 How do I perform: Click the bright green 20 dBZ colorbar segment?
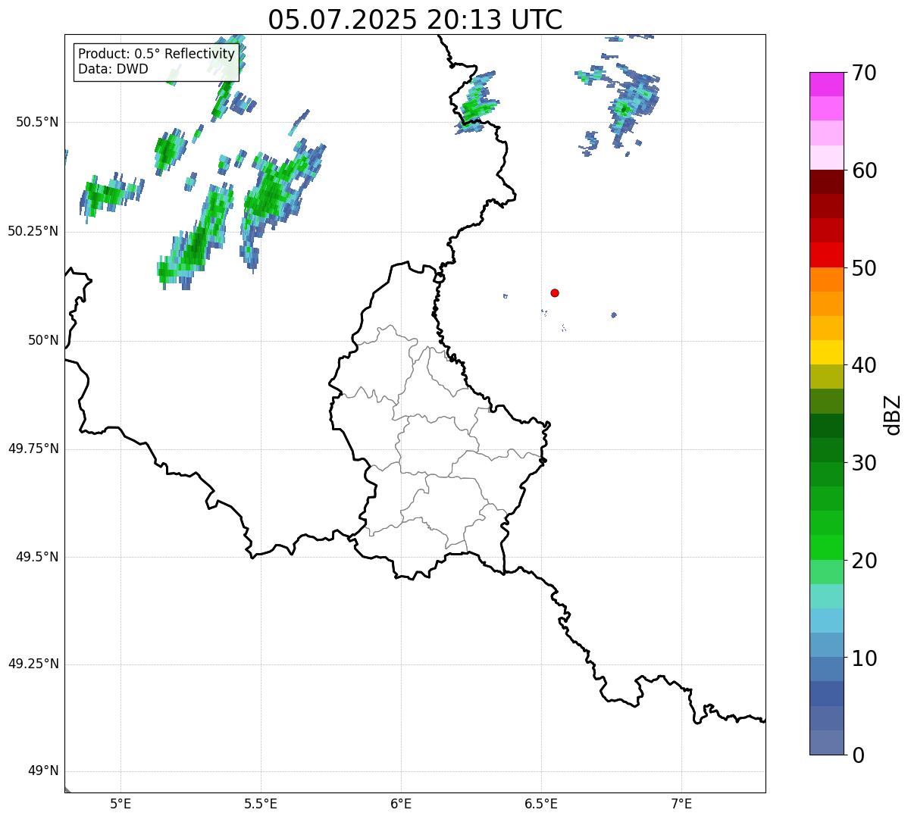pyautogui.click(x=827, y=547)
